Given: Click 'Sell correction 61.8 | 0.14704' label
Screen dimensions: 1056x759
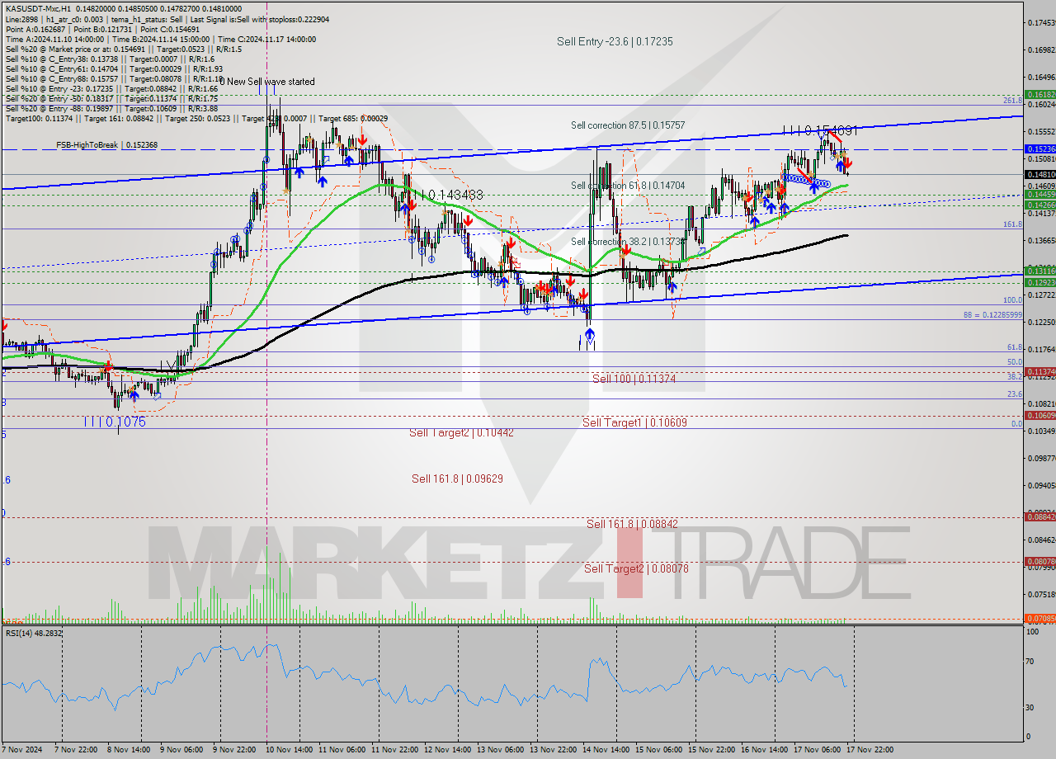Looking at the screenshot, I should coord(628,186).
